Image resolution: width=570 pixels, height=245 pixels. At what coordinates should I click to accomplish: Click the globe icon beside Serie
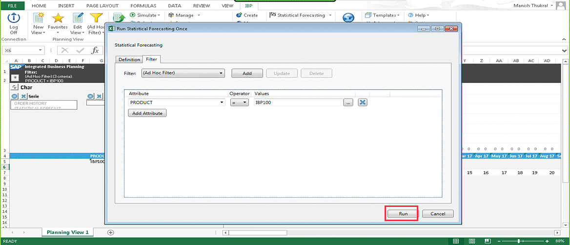point(15,96)
